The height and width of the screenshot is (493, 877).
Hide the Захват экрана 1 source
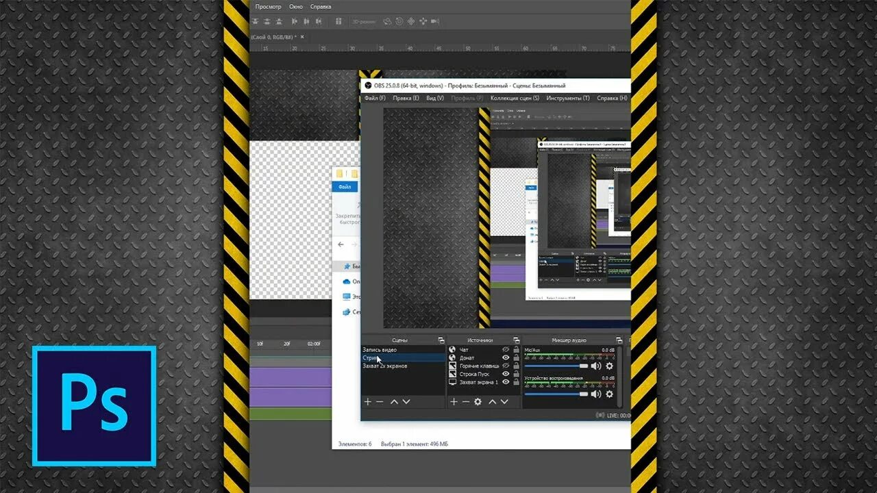pyautogui.click(x=506, y=383)
